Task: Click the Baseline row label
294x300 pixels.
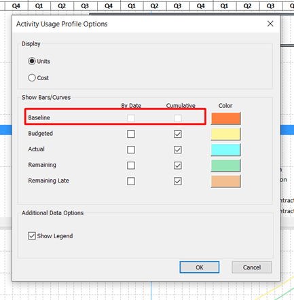Action: 39,117
